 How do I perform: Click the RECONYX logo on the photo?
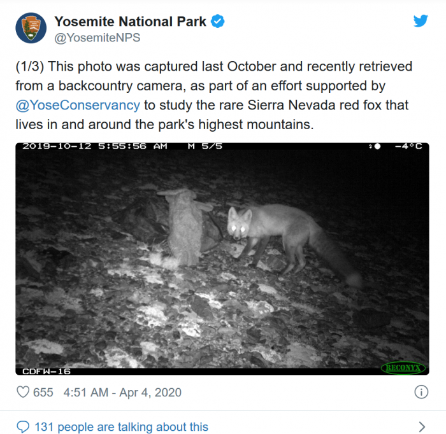coord(402,368)
